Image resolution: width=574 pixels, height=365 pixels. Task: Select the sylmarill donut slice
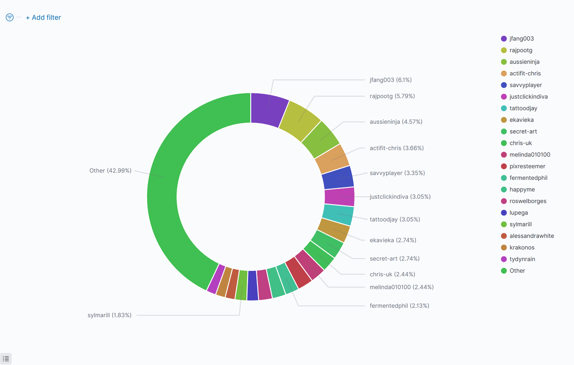click(241, 285)
